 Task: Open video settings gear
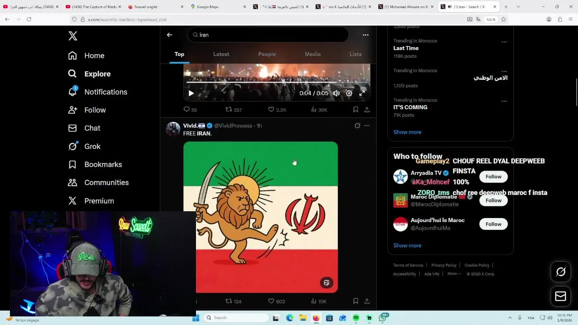pos(349,93)
